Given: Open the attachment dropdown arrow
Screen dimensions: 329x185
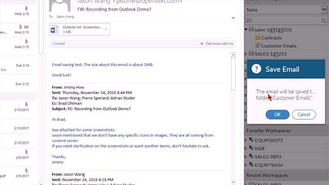Looking at the screenshot, I should (x=106, y=29).
